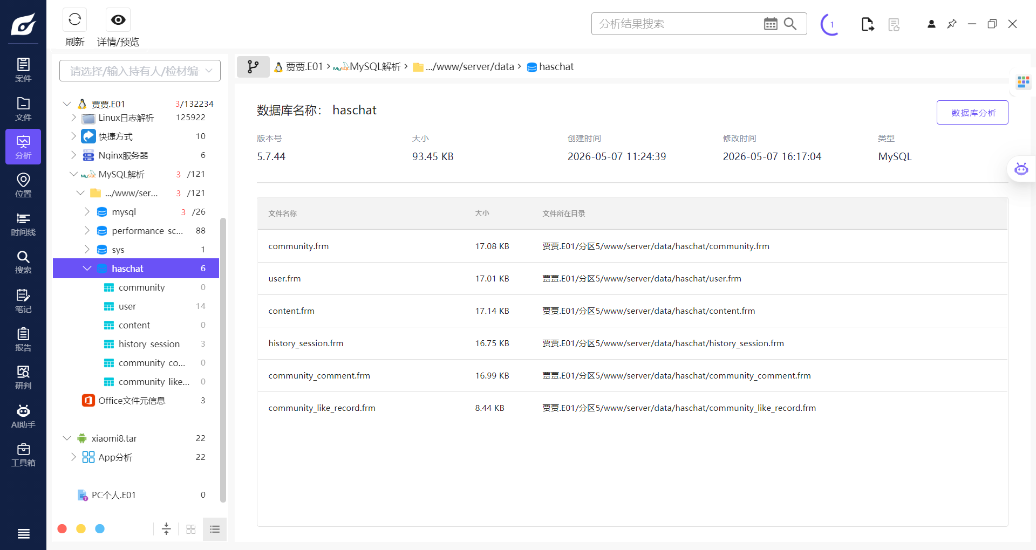The image size is (1036, 550).
Task: Open the 时间线 (Timeline) sidebar section
Action: pyautogui.click(x=23, y=224)
